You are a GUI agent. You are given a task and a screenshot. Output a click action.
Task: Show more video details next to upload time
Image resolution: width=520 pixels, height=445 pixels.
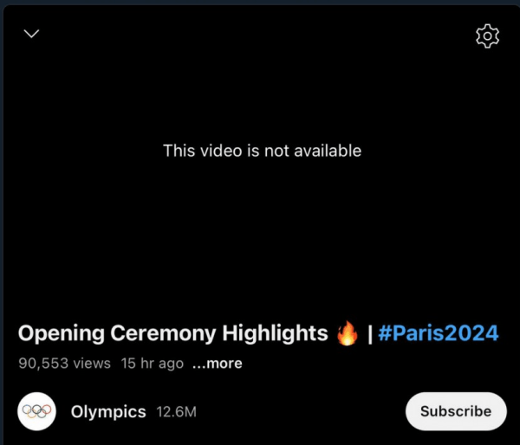point(218,364)
